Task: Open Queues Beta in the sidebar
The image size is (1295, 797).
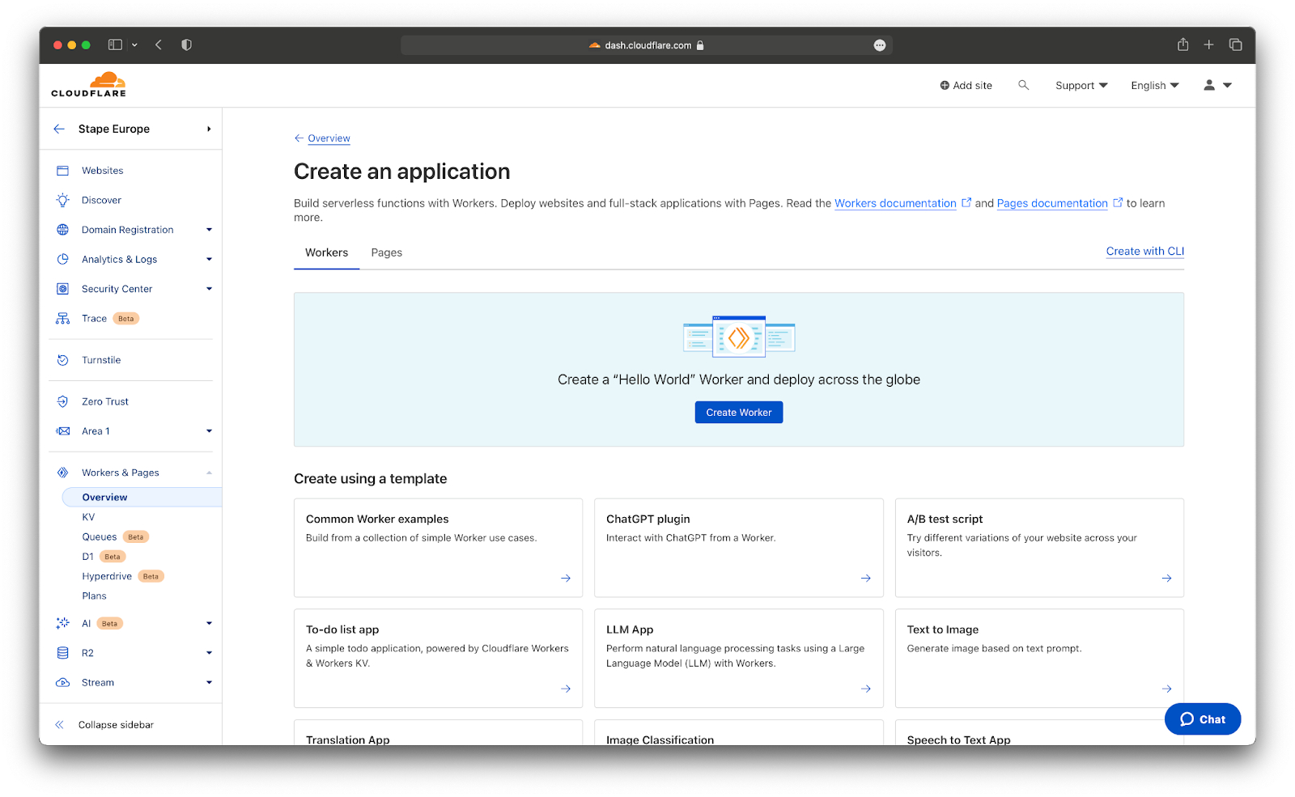Action: [115, 536]
